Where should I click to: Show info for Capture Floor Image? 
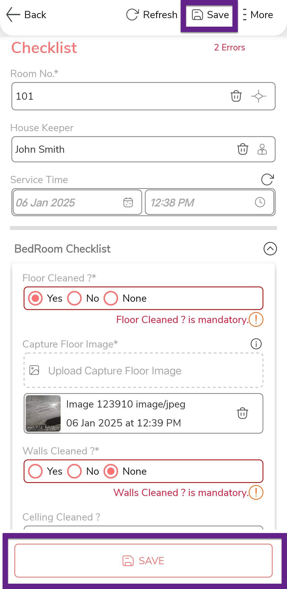[256, 344]
